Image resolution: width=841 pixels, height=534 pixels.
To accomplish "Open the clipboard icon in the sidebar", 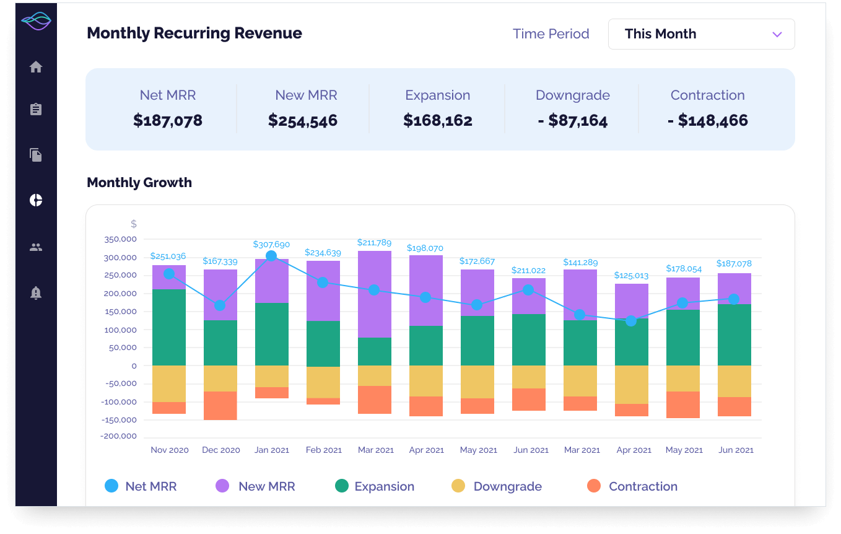I will [36, 110].
